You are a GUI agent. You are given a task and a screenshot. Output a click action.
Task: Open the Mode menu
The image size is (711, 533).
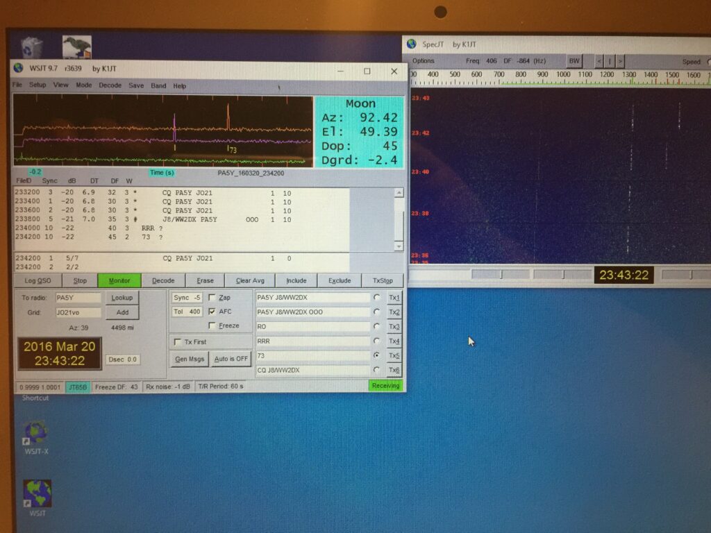coord(84,85)
